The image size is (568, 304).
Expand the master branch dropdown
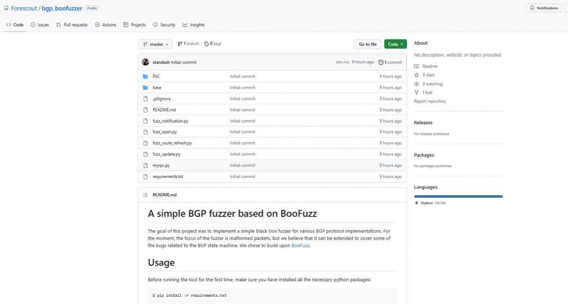pos(155,44)
